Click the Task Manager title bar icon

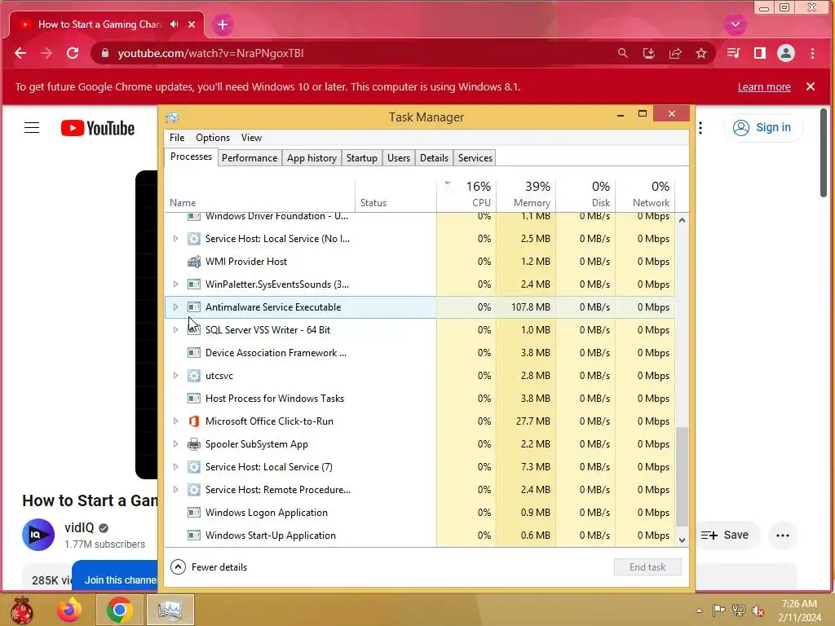pos(172,117)
